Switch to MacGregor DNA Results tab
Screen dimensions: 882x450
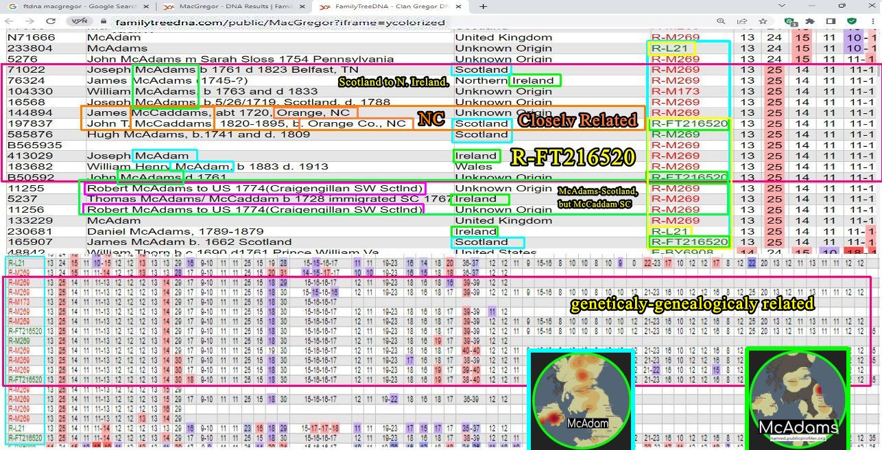coord(235,6)
